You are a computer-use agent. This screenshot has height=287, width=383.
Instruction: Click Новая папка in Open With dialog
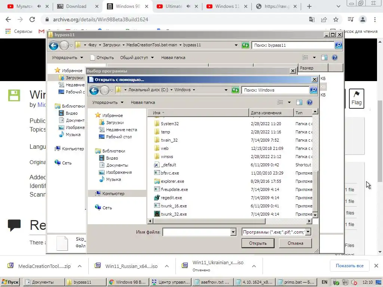point(143,102)
